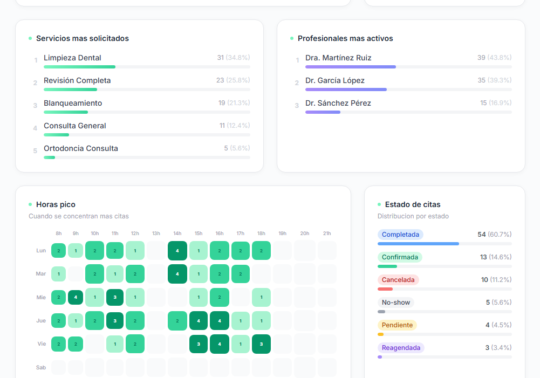Select the Wednesday 9h heatmap cell
Viewport: 540px width, 378px height.
pyautogui.click(x=76, y=297)
